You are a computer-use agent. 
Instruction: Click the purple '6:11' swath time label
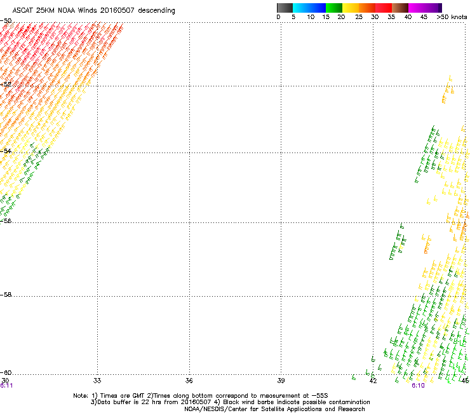(x=6, y=386)
